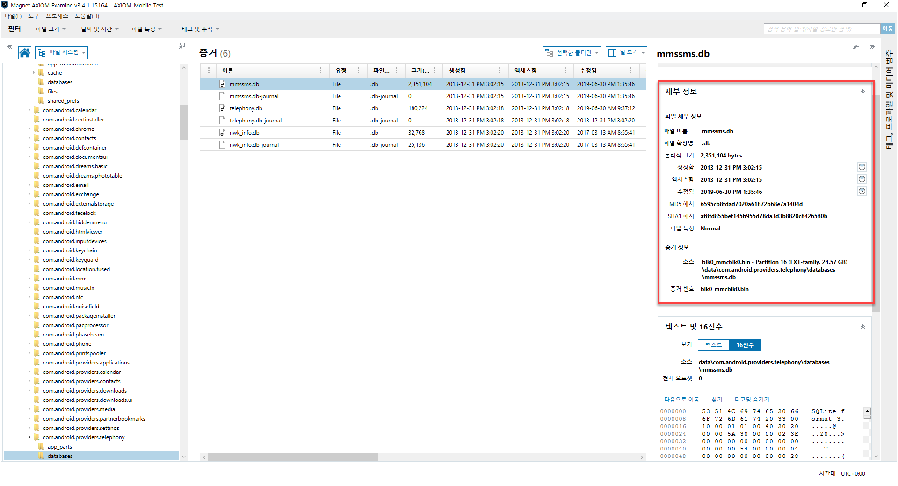Click the Magnet AXIOM app icon

pyautogui.click(x=5, y=5)
